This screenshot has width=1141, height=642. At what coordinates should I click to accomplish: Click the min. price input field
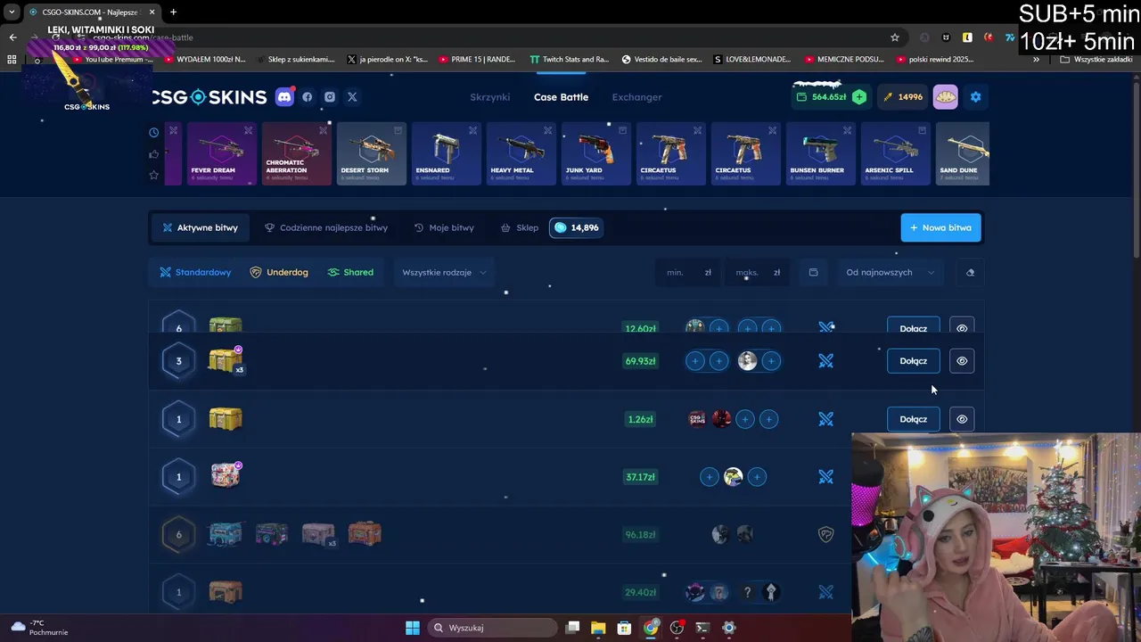(x=689, y=272)
